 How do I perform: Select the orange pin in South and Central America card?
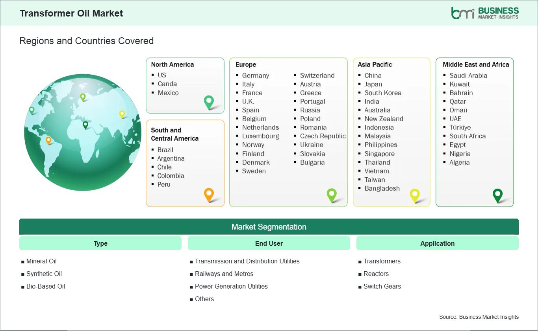[209, 195]
